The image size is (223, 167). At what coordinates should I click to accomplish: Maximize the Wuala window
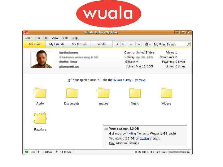[183, 32]
